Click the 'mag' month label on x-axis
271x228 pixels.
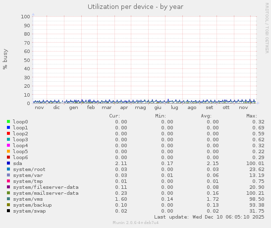click(140, 108)
